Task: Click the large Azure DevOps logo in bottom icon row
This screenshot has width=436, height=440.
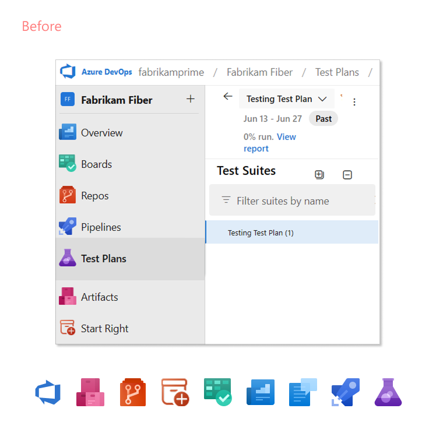Action: pyautogui.click(x=48, y=392)
